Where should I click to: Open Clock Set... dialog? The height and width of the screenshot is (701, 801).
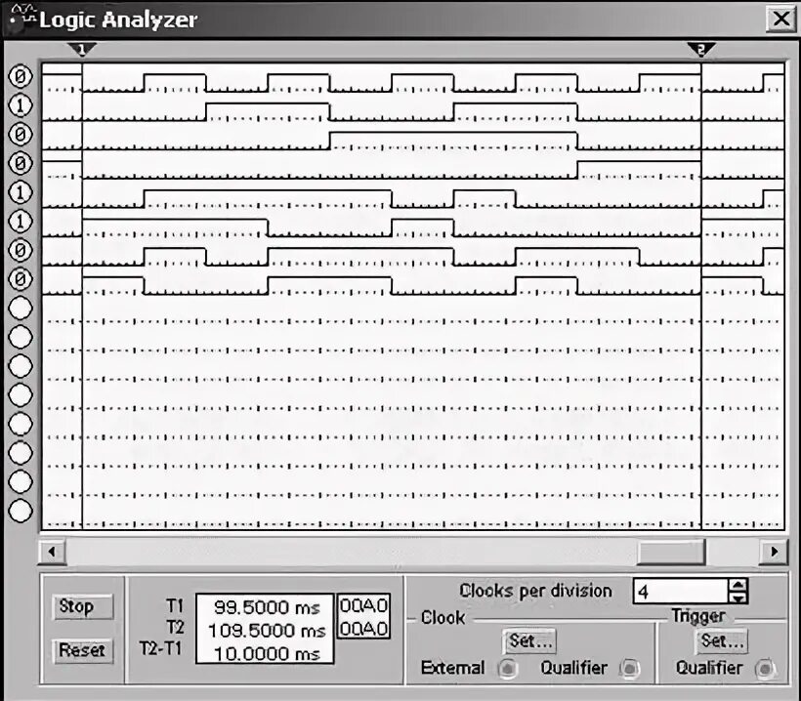(x=530, y=640)
